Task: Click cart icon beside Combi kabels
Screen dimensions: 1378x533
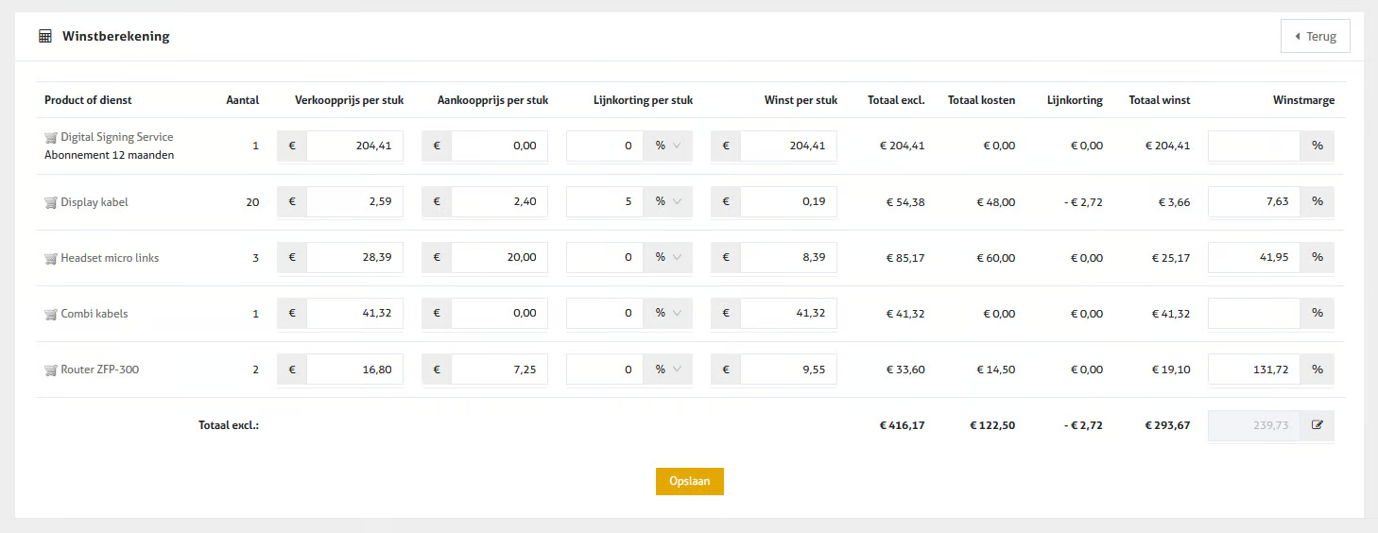Action: coord(51,314)
